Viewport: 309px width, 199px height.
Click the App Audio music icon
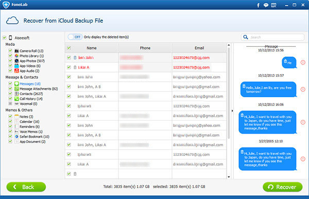coord(16,70)
